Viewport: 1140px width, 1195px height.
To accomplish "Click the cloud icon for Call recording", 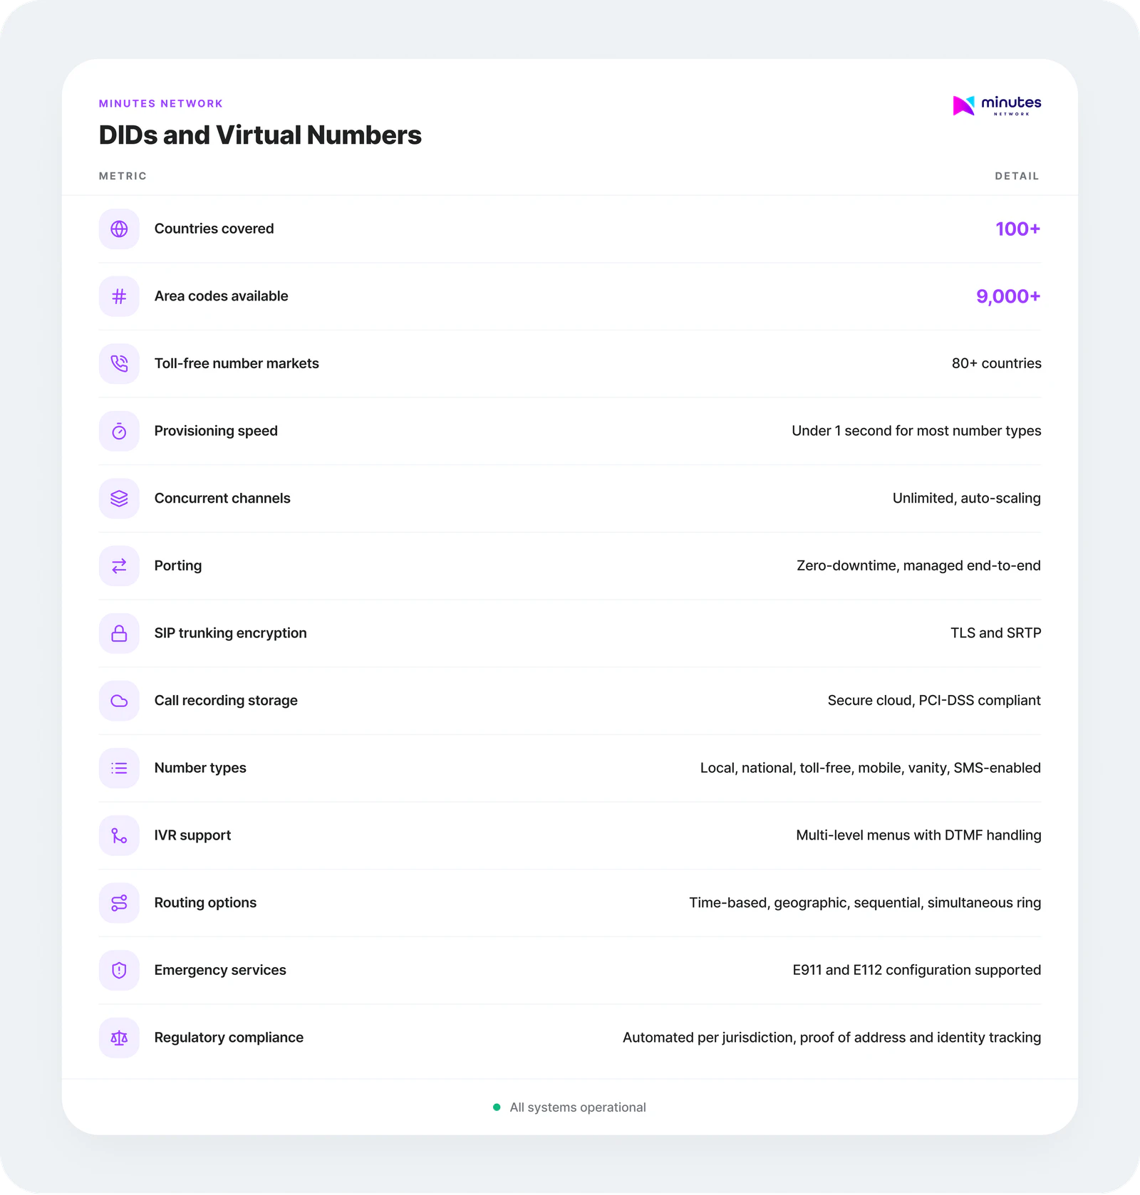I will [x=119, y=701].
